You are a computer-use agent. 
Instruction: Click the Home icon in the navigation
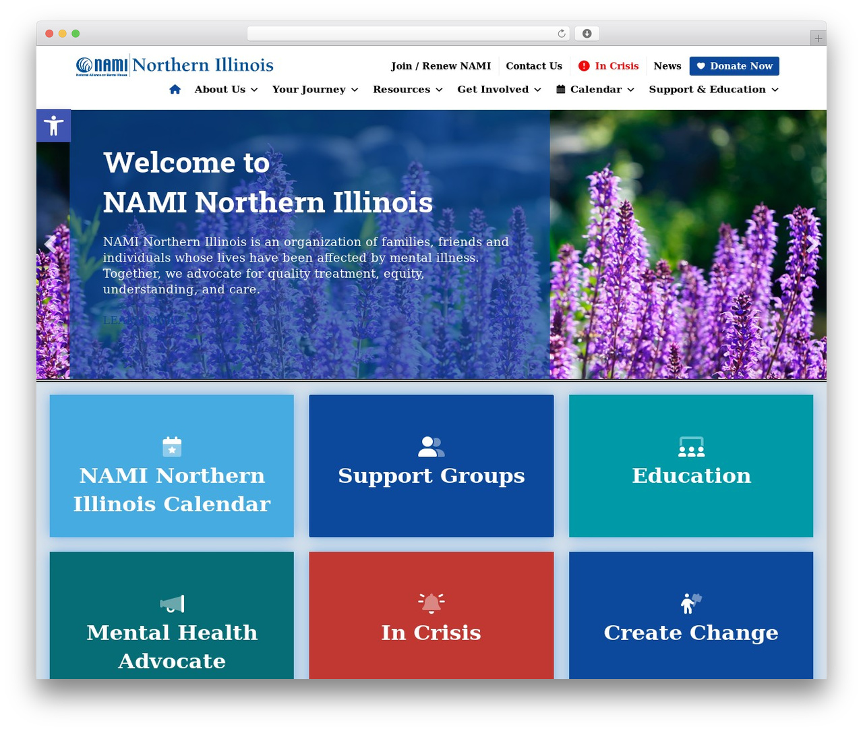pyautogui.click(x=175, y=89)
